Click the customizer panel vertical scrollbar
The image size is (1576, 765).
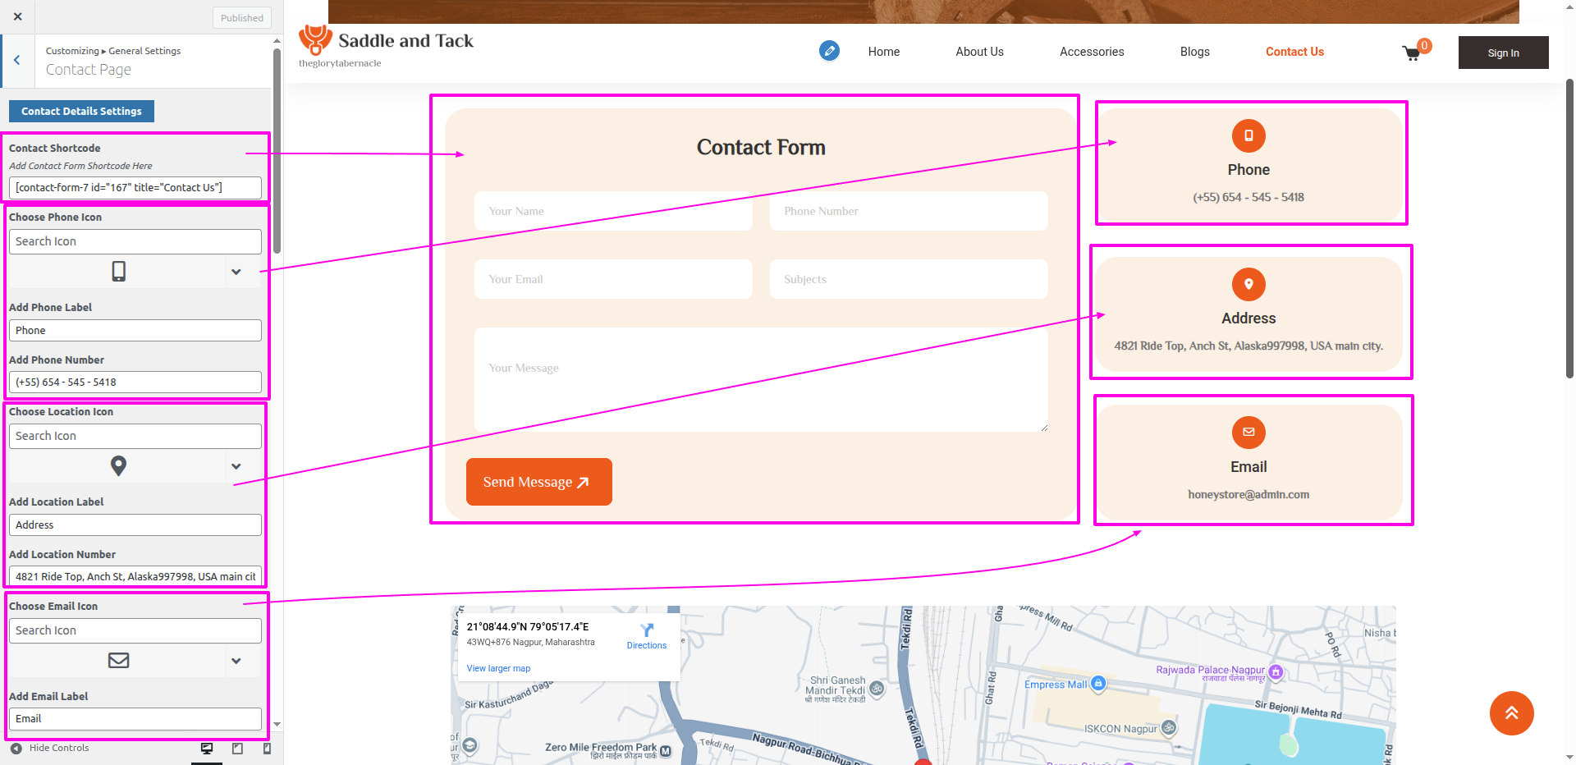click(x=277, y=164)
